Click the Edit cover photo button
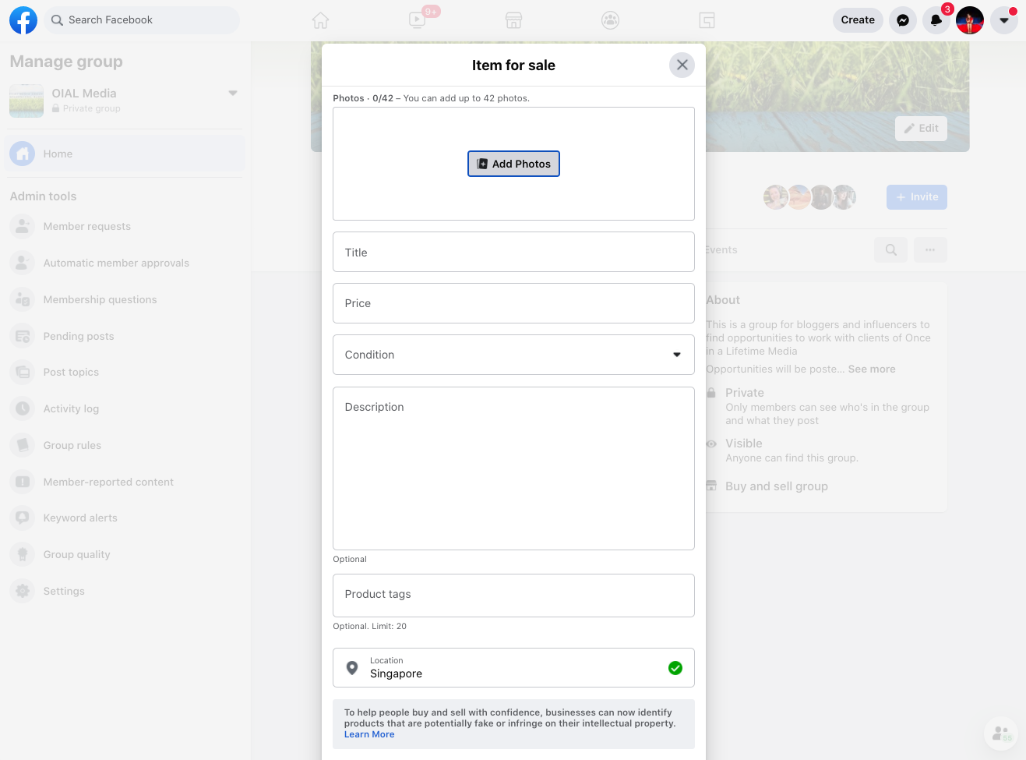The height and width of the screenshot is (760, 1026). pos(921,129)
